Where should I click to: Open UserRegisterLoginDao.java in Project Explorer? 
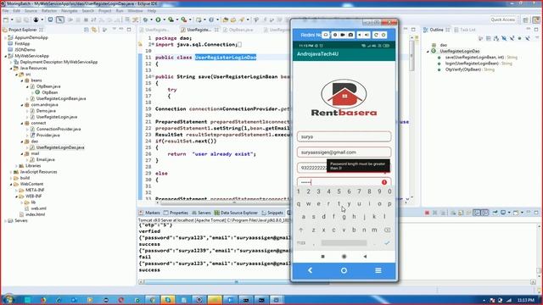click(x=60, y=147)
